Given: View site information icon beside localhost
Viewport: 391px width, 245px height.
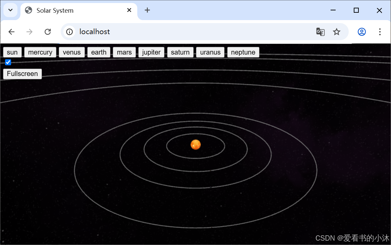Looking at the screenshot, I should pos(69,32).
